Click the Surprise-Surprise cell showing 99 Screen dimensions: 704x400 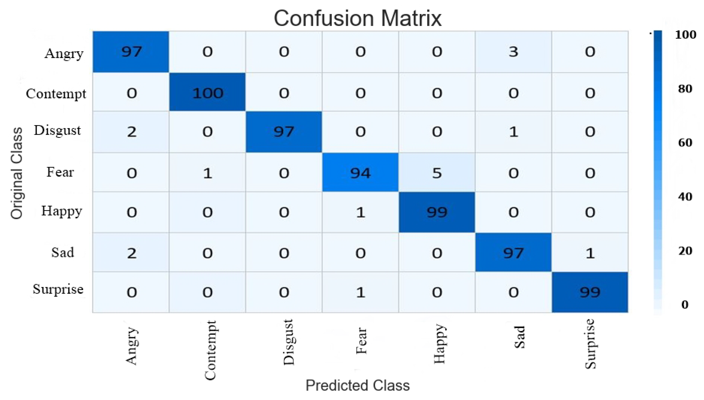590,292
